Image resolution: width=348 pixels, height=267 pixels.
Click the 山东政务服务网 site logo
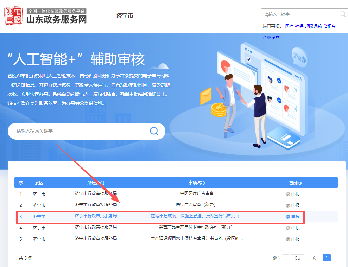(x=46, y=16)
